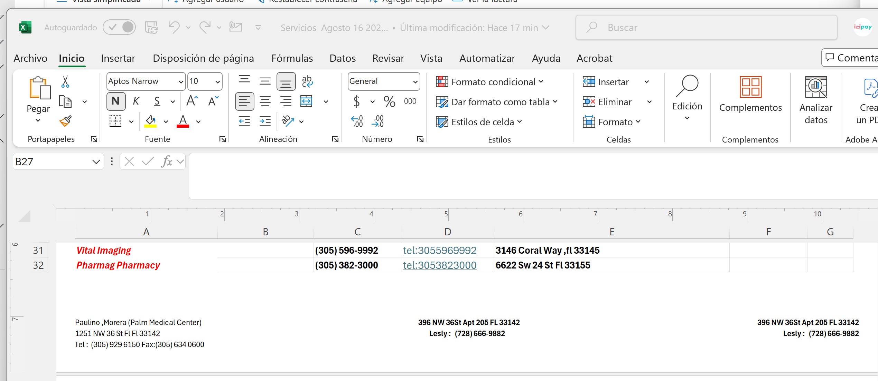Click the Wrap Text icon
878x381 pixels.
pyautogui.click(x=307, y=81)
